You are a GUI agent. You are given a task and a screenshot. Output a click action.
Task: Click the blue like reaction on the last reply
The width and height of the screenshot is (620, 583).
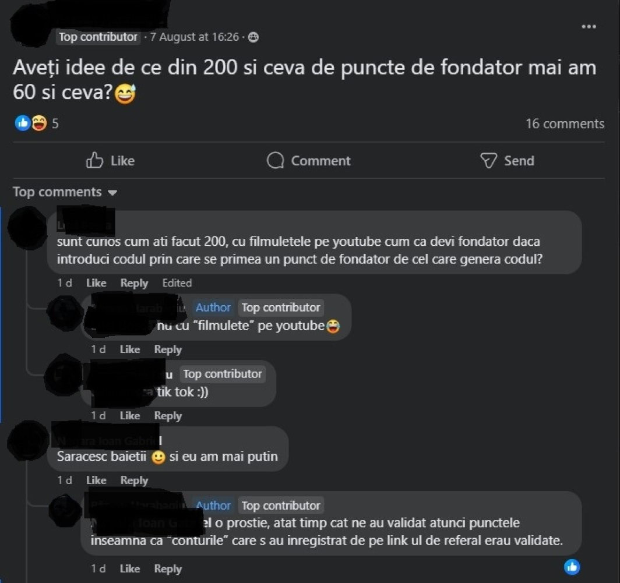coord(572,567)
